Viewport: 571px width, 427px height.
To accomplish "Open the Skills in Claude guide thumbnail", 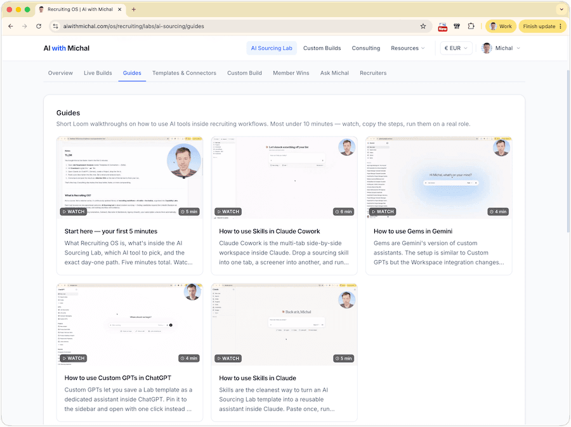I will [x=284, y=324].
